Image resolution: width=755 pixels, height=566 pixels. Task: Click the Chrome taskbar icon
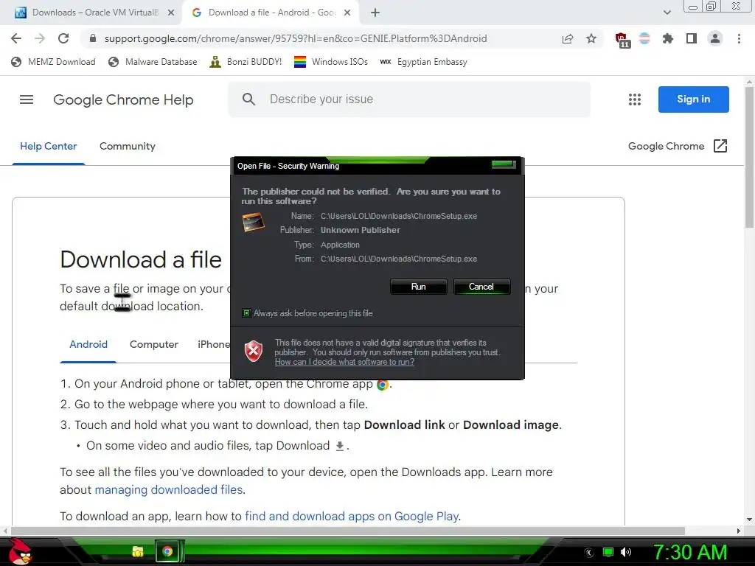coord(167,551)
